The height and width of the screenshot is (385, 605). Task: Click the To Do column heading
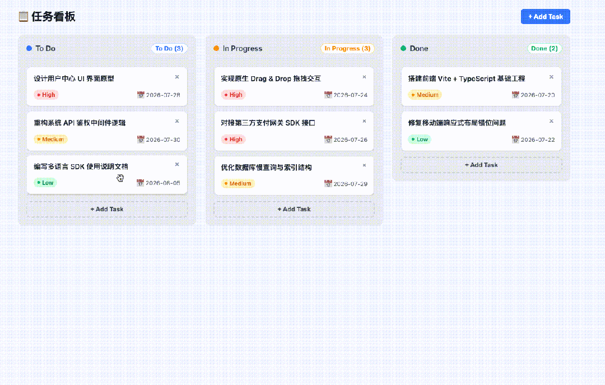[45, 48]
